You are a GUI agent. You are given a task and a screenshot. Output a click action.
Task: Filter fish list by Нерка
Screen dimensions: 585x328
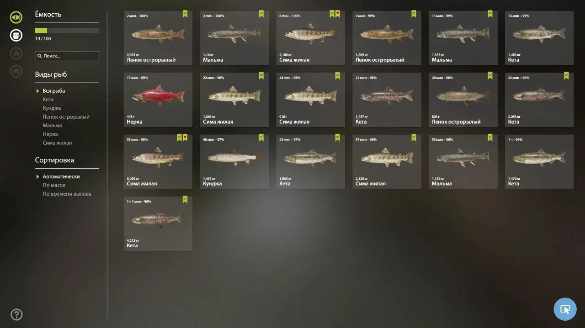coord(50,134)
